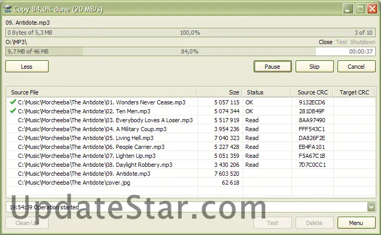Sort by Target CRC column header
The image size is (381, 235).
354,92
